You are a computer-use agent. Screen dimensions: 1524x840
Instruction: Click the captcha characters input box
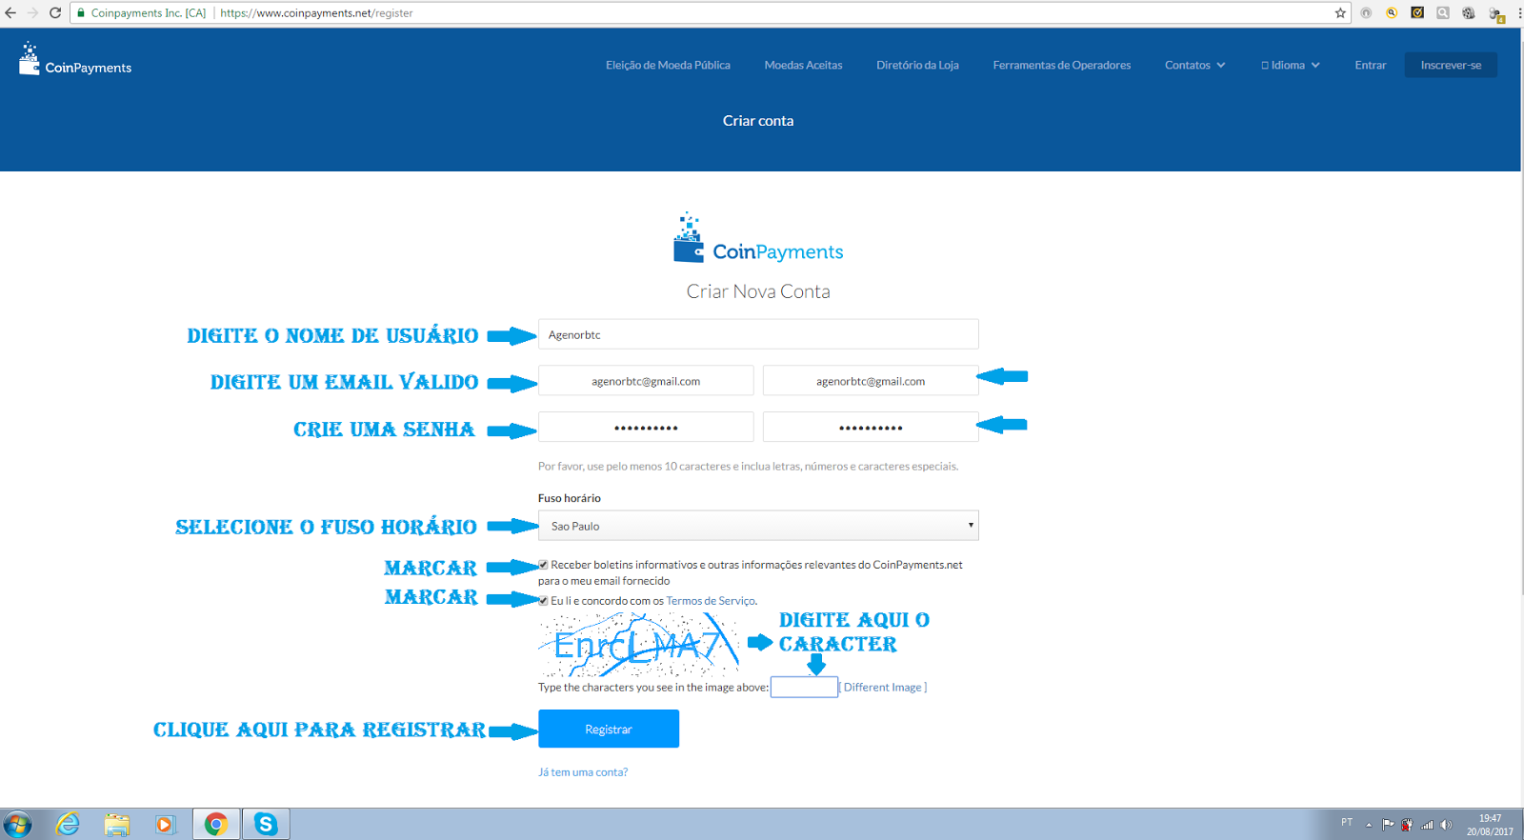pos(804,687)
